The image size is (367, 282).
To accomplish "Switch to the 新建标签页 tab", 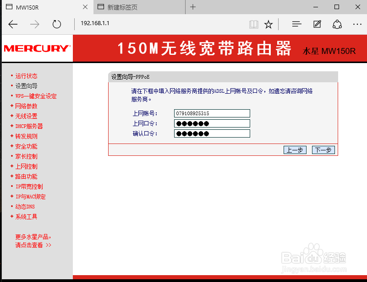I will tap(139, 7).
